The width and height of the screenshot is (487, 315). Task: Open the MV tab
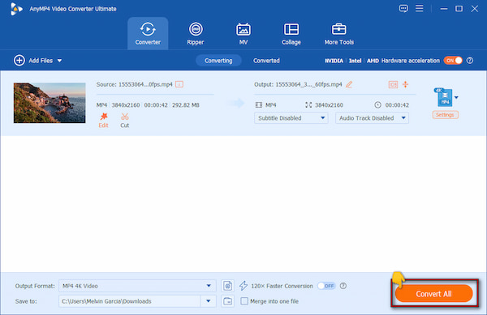click(x=243, y=33)
